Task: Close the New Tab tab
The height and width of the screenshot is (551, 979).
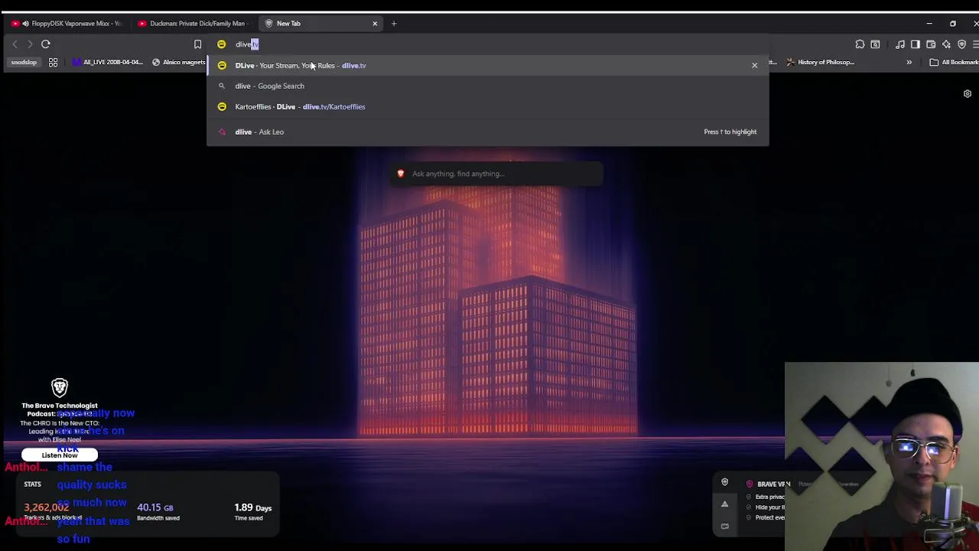Action: 375,24
